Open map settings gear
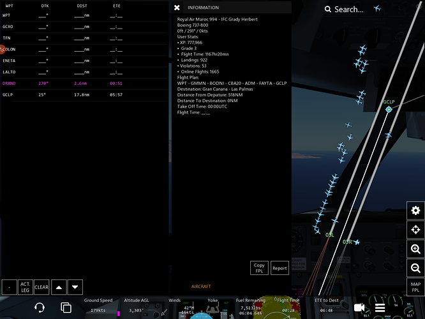 [415, 211]
